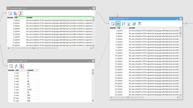The width and height of the screenshot is (193, 108).
Task: Click the derived table icon in Imported table 1 (5)
Action: (113, 24)
